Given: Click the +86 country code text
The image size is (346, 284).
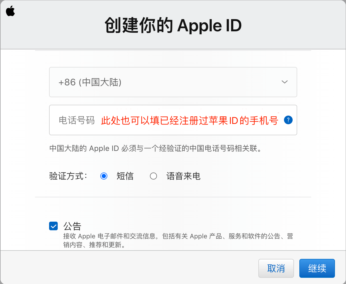Looking at the screenshot, I should click(67, 82).
